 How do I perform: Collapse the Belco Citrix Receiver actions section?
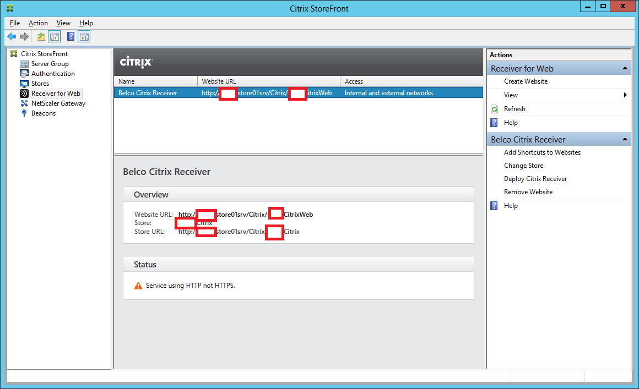pyautogui.click(x=625, y=140)
